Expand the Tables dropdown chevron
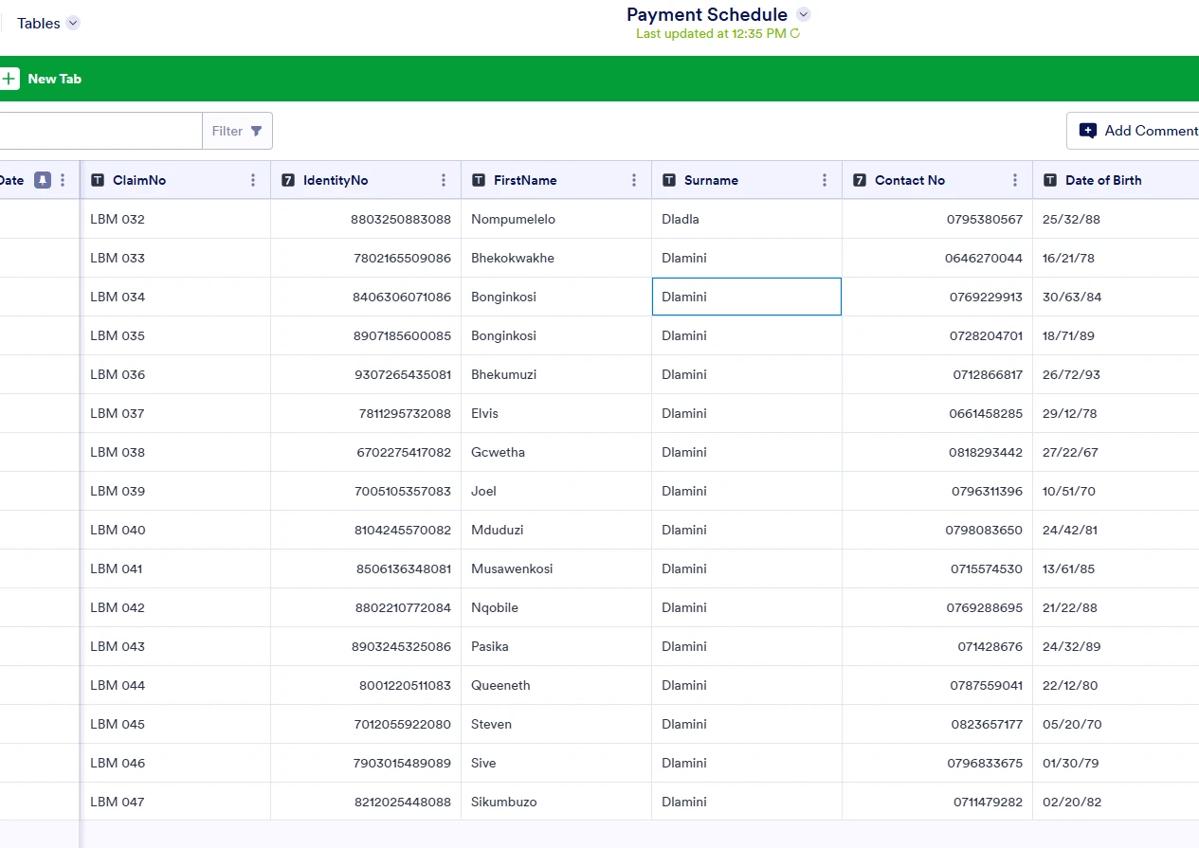 (73, 24)
